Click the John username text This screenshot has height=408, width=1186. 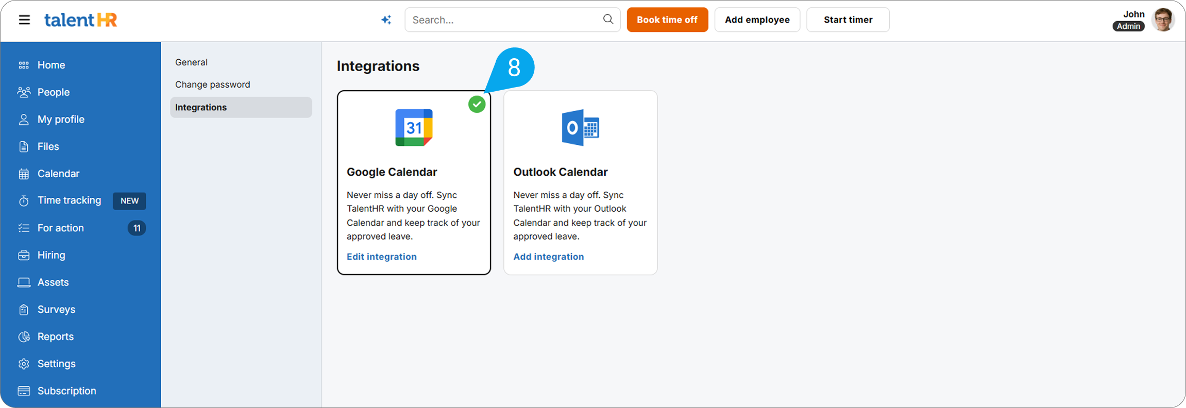(x=1133, y=14)
